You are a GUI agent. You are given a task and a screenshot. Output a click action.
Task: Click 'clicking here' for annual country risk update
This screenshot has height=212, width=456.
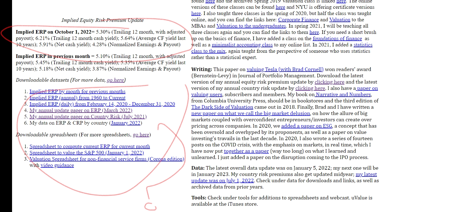point(310,88)
